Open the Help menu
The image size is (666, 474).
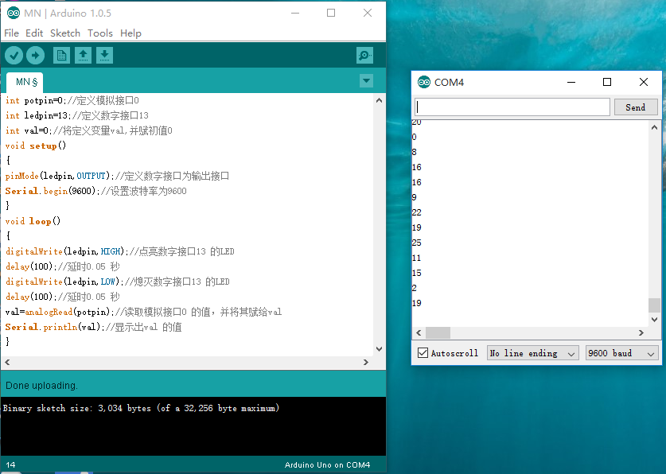click(x=130, y=33)
